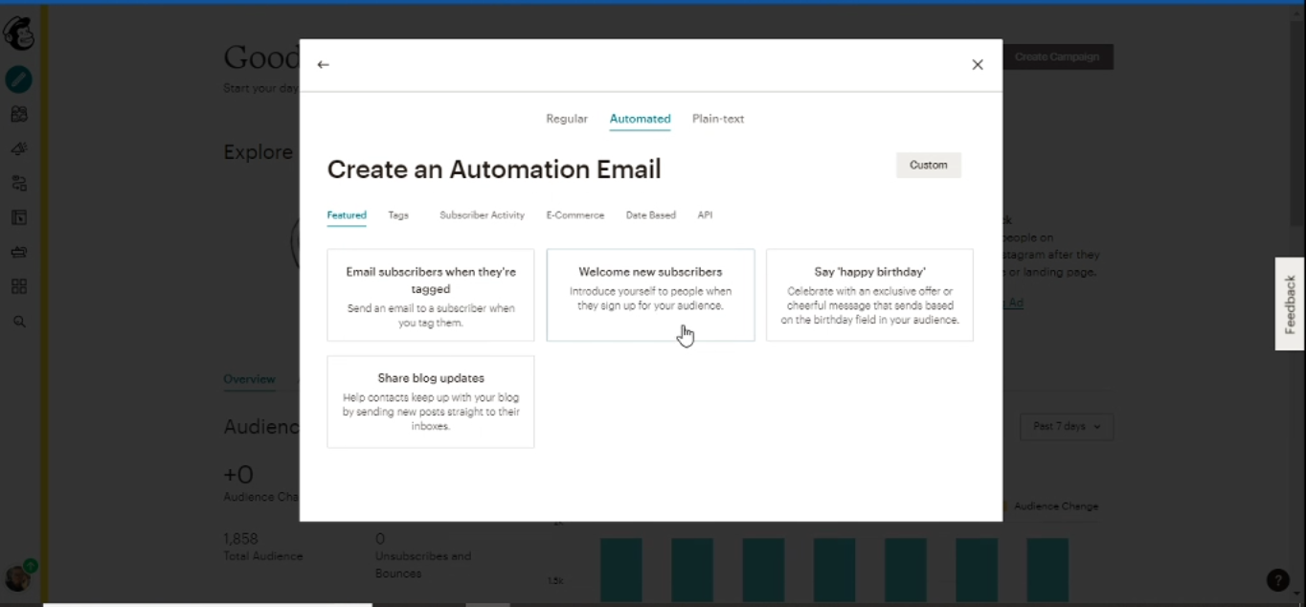Viewport: 1306px width, 607px height.
Task: Choose 'Email subscribers when they're tagged' card
Action: (x=431, y=295)
